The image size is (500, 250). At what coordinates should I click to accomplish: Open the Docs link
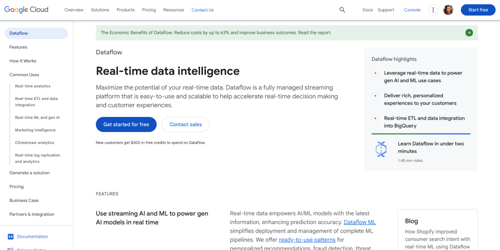pyautogui.click(x=367, y=10)
